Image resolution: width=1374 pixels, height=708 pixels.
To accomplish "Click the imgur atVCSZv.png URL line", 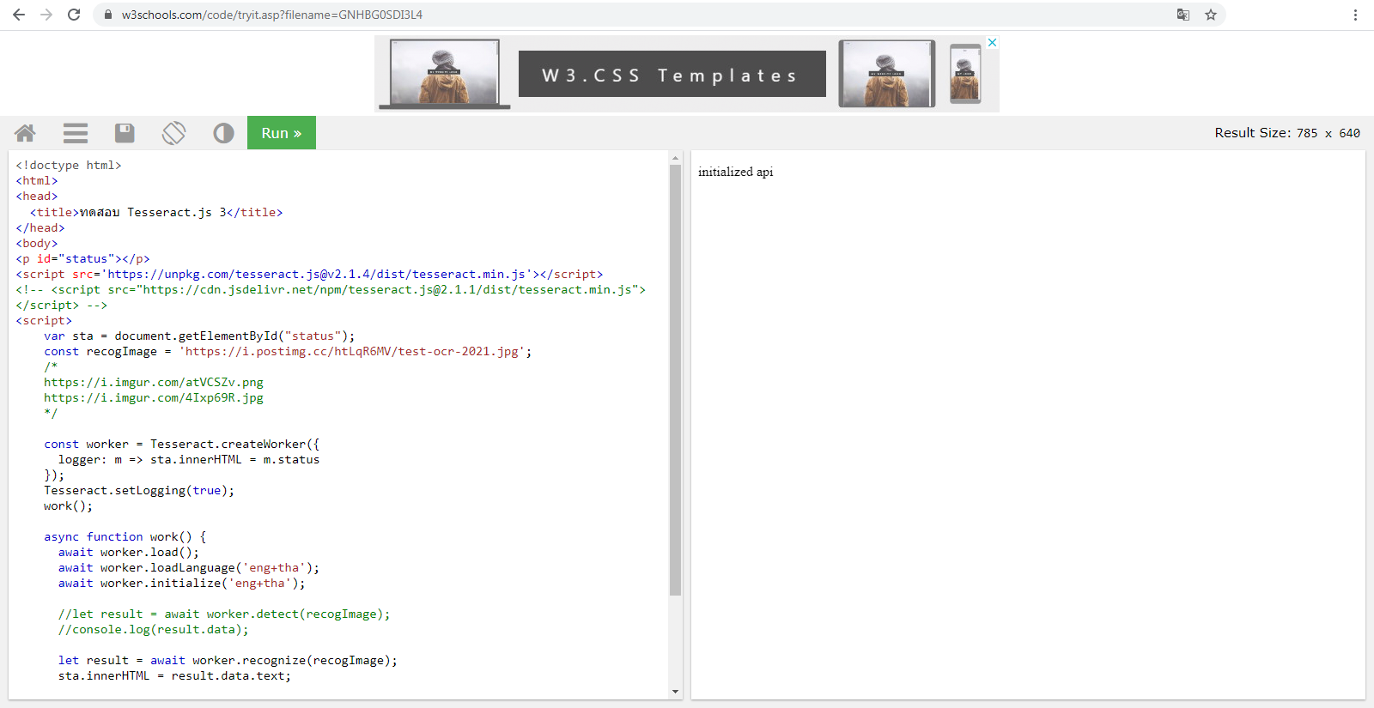I will coord(154,382).
